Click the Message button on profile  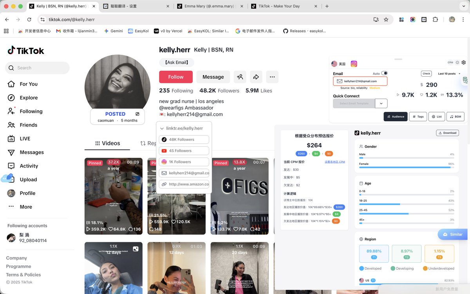coord(213,77)
